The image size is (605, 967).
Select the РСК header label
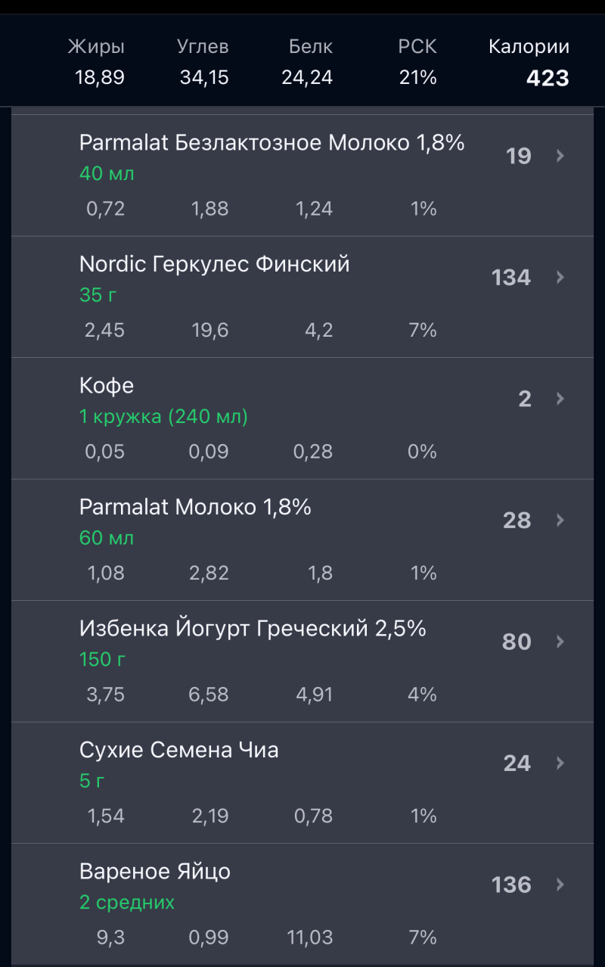tap(417, 47)
